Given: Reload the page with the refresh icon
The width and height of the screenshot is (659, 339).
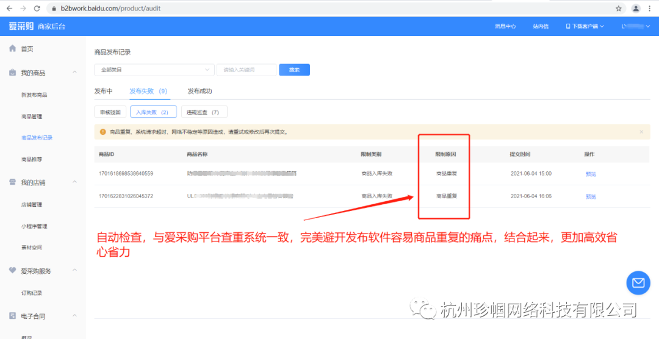Looking at the screenshot, I should point(37,8).
